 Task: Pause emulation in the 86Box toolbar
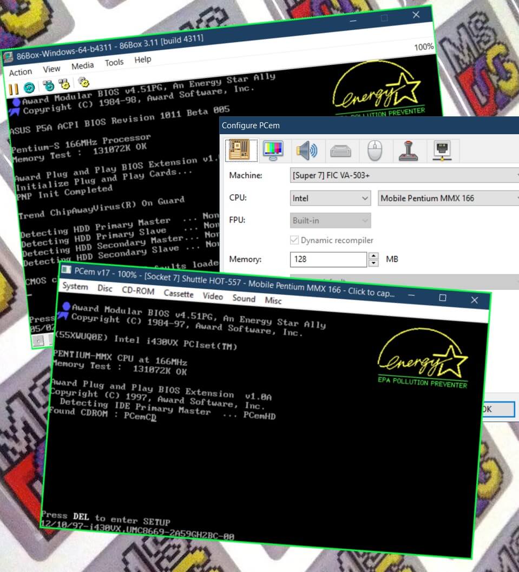14,89
